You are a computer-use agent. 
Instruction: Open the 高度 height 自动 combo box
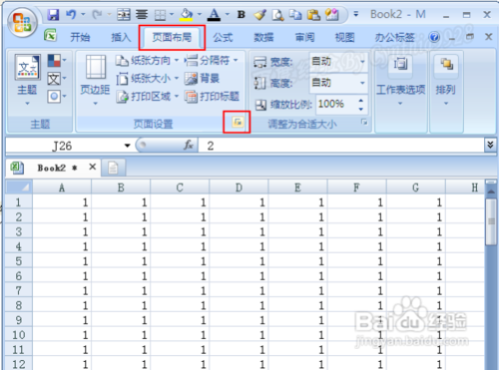pos(338,82)
